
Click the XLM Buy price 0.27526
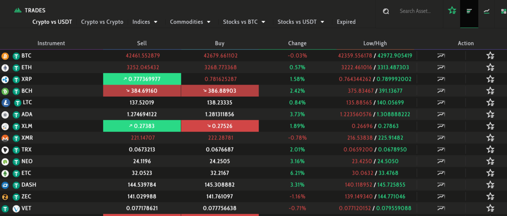click(220, 126)
